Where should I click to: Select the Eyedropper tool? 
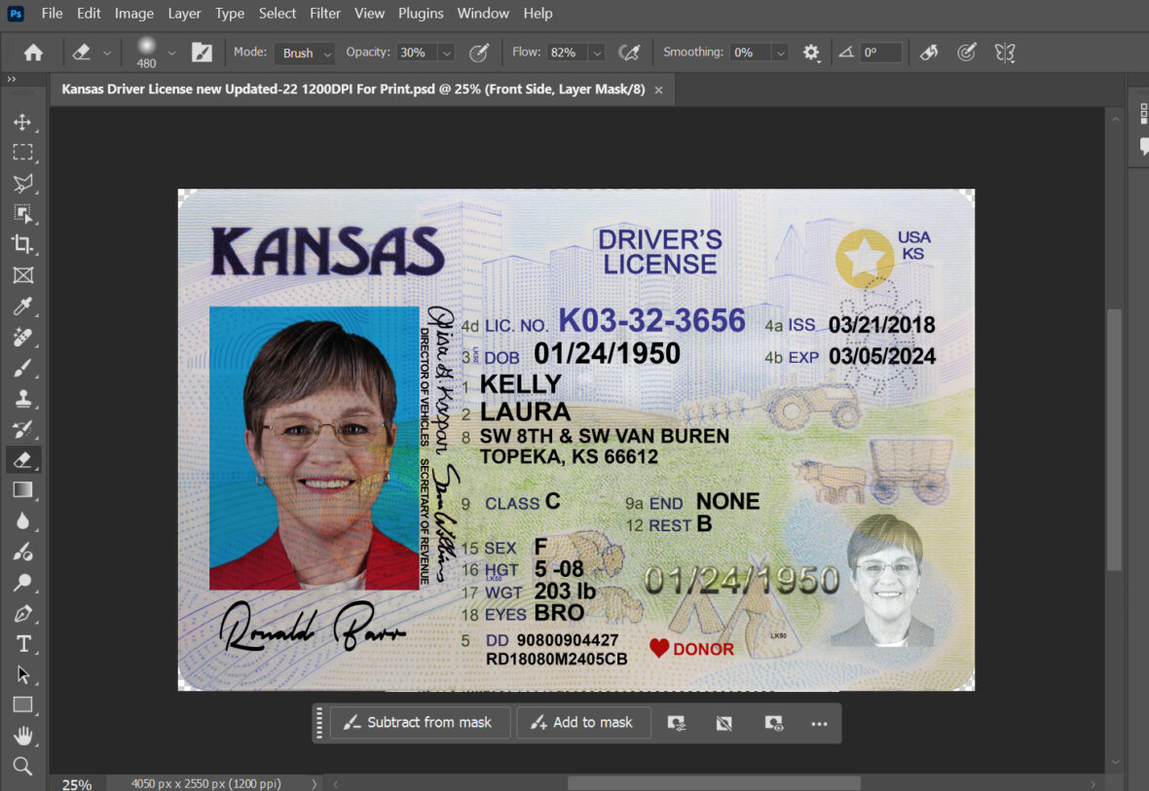point(23,306)
